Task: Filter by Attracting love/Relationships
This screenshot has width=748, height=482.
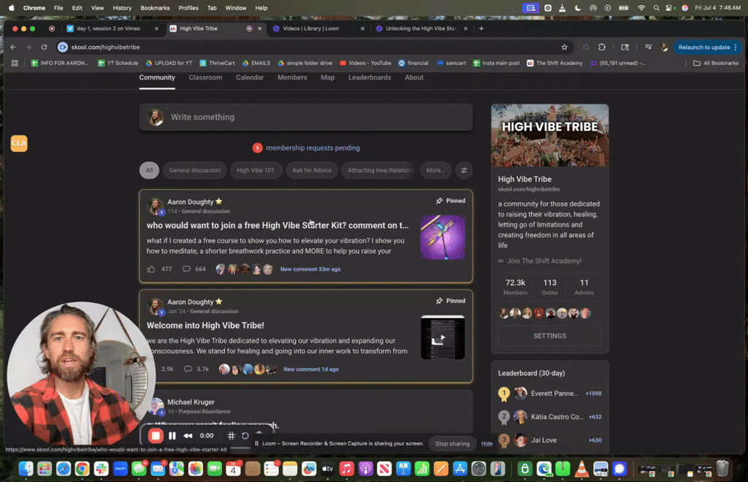Action: point(379,170)
